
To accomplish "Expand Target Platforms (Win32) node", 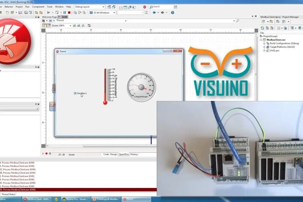I will tap(264, 47).
